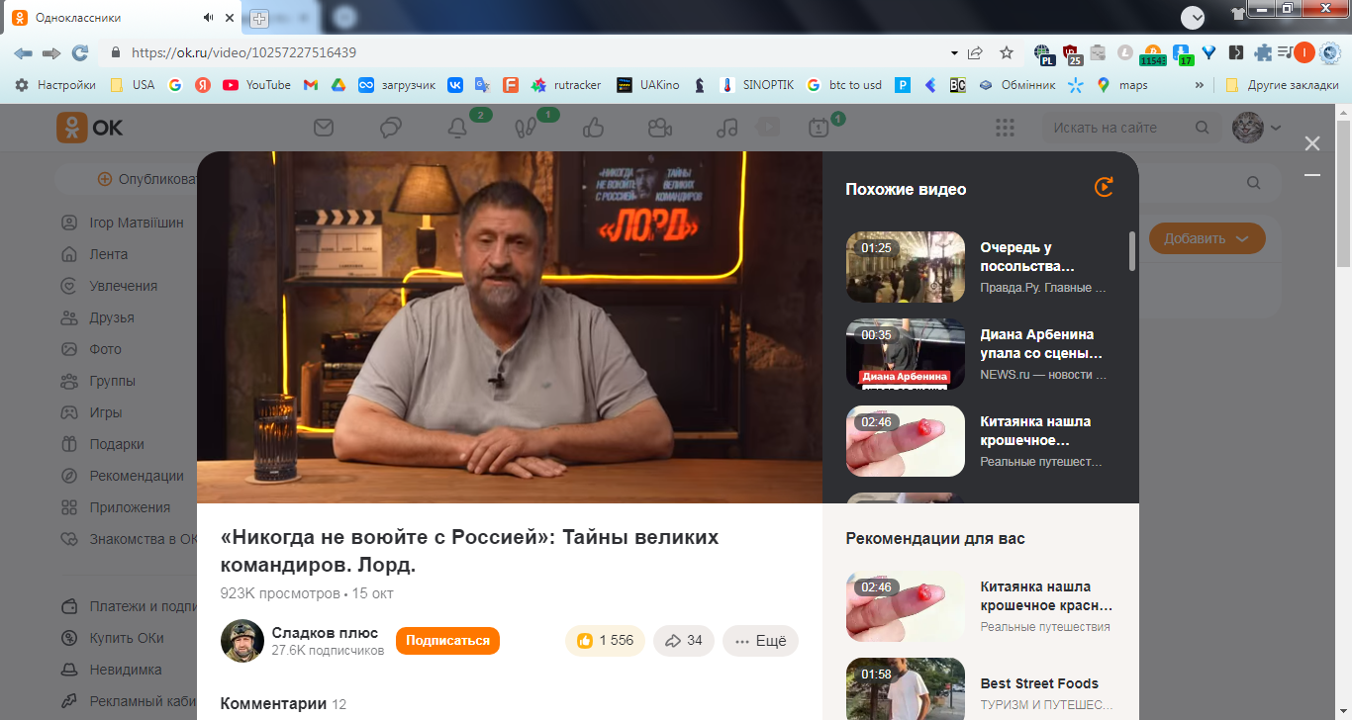Screen dimensions: 1352x720
Task: Share this page via address bar icon
Action: 976,52
